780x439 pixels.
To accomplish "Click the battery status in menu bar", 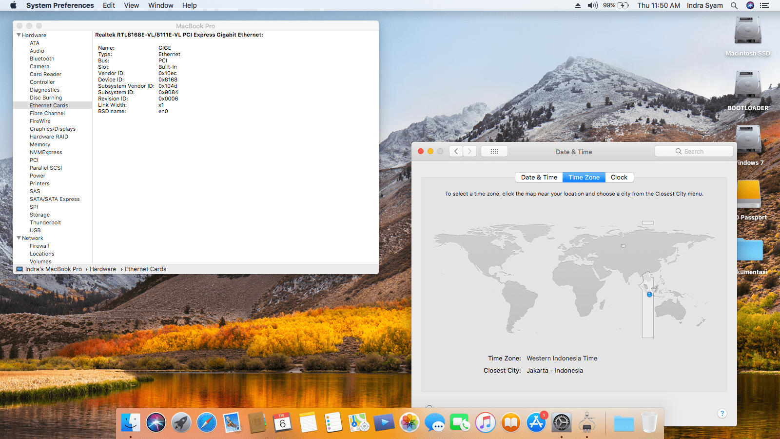I will [x=616, y=5].
